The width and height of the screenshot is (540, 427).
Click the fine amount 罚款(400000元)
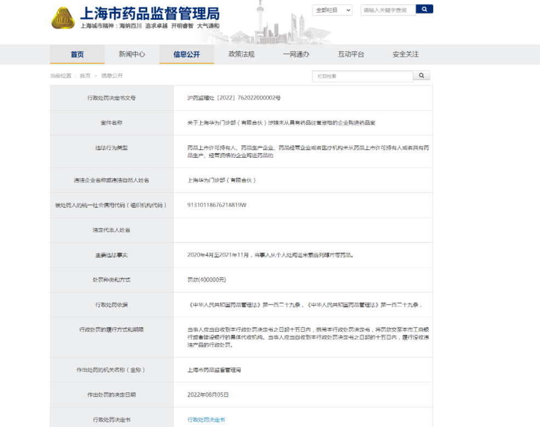pyautogui.click(x=206, y=280)
